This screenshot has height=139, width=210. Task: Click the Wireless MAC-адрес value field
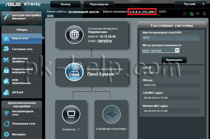171,111
